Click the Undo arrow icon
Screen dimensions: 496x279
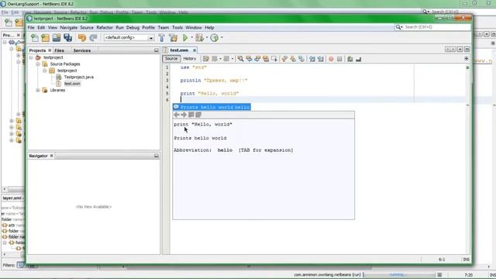[82, 38]
